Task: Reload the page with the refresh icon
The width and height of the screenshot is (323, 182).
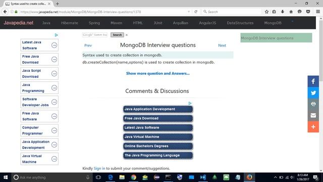Action: [196, 12]
